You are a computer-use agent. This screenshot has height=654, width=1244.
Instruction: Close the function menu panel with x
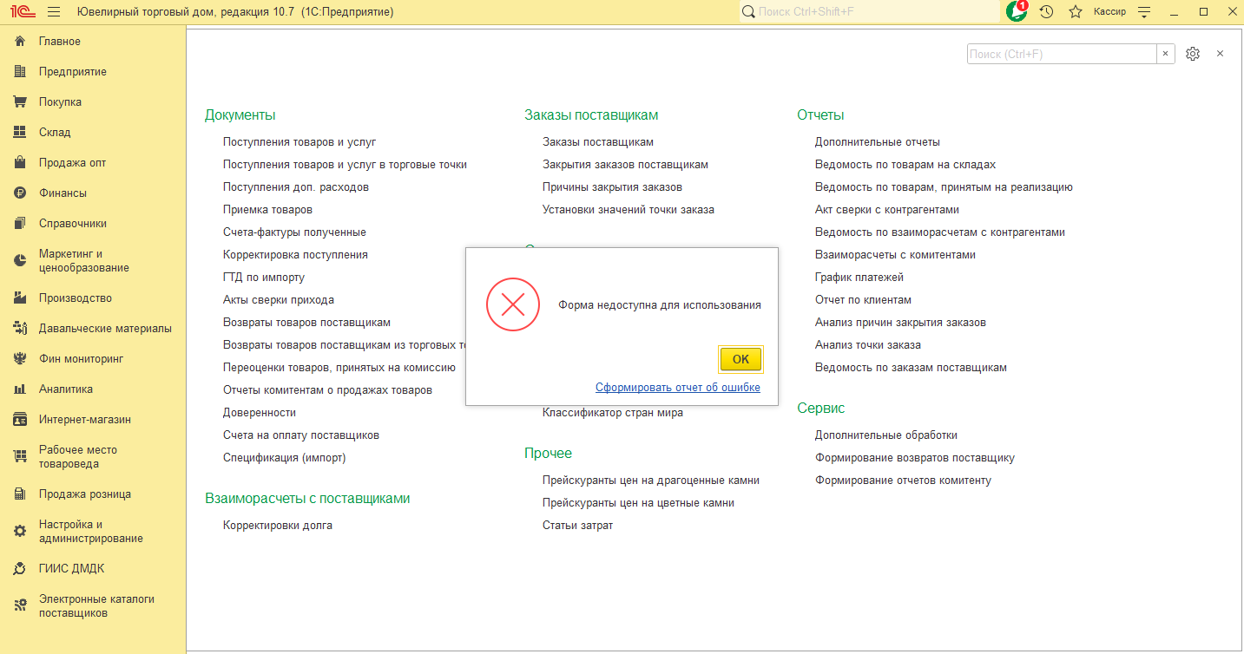pos(1220,54)
